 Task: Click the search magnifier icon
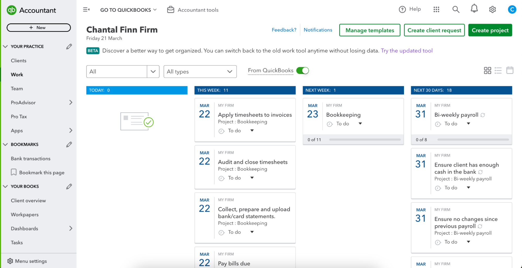pyautogui.click(x=456, y=10)
